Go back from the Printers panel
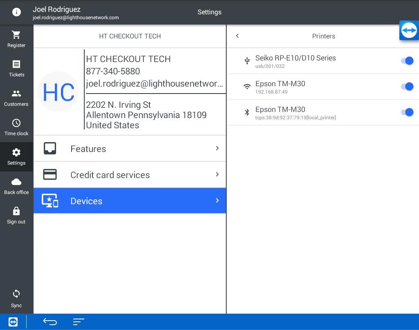This screenshot has height=330, width=419. tap(237, 36)
